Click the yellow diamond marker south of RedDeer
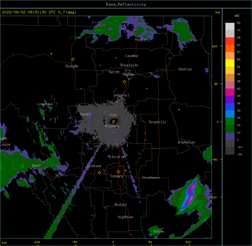The width and height of the screenshot is (252, 246). pyautogui.click(x=125, y=82)
